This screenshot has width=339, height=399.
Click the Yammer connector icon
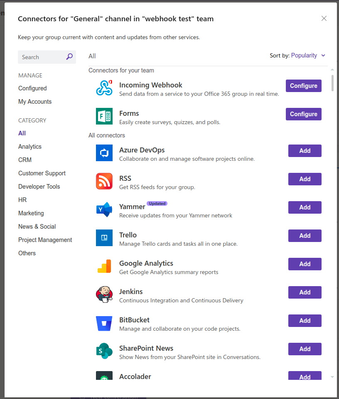104,209
